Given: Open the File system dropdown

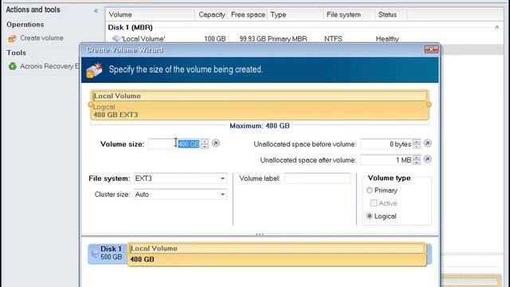Looking at the screenshot, I should tap(222, 179).
